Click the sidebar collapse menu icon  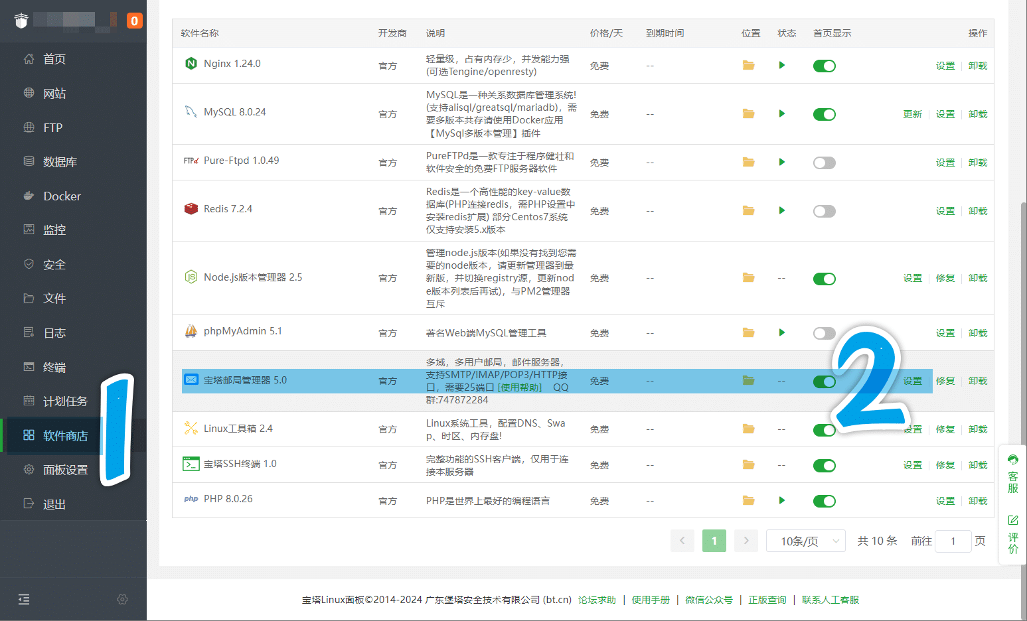24,600
